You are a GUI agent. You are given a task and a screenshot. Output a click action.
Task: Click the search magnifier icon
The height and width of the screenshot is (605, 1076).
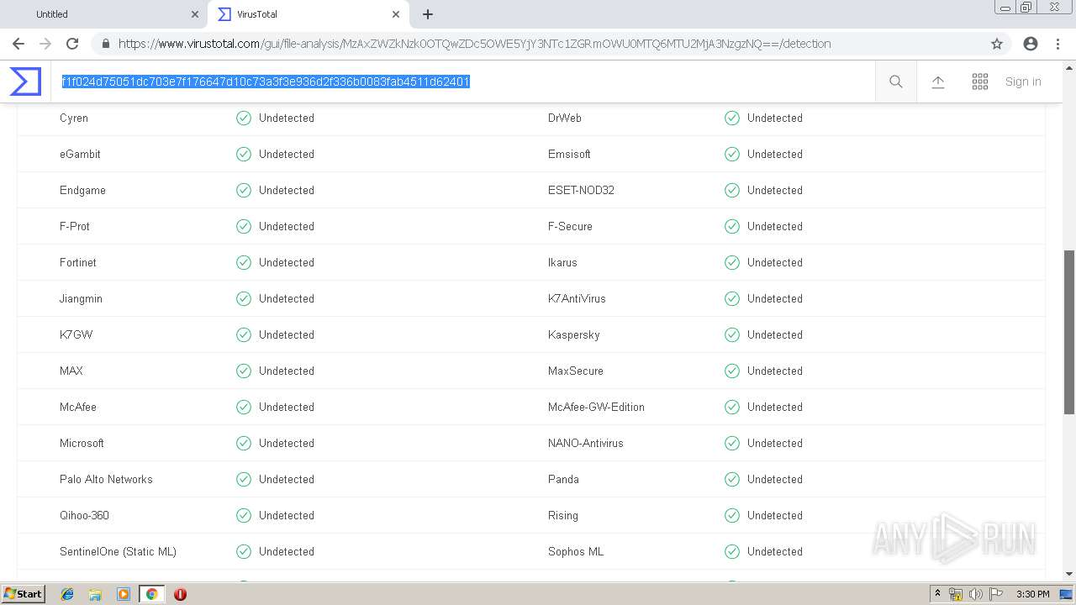pos(896,82)
